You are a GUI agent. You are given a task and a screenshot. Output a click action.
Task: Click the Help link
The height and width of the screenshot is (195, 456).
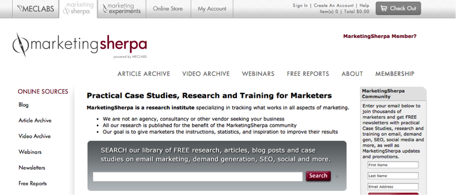364,5
